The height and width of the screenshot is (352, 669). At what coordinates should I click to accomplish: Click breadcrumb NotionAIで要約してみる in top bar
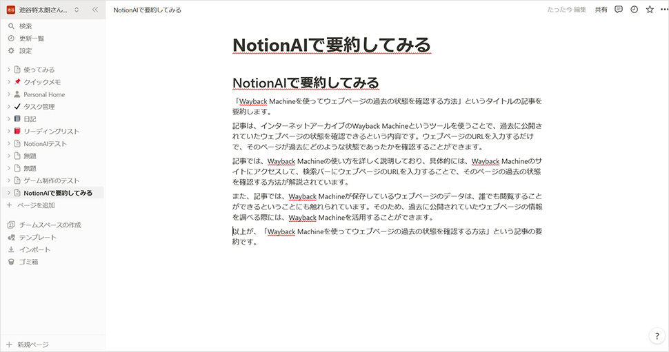tap(147, 10)
